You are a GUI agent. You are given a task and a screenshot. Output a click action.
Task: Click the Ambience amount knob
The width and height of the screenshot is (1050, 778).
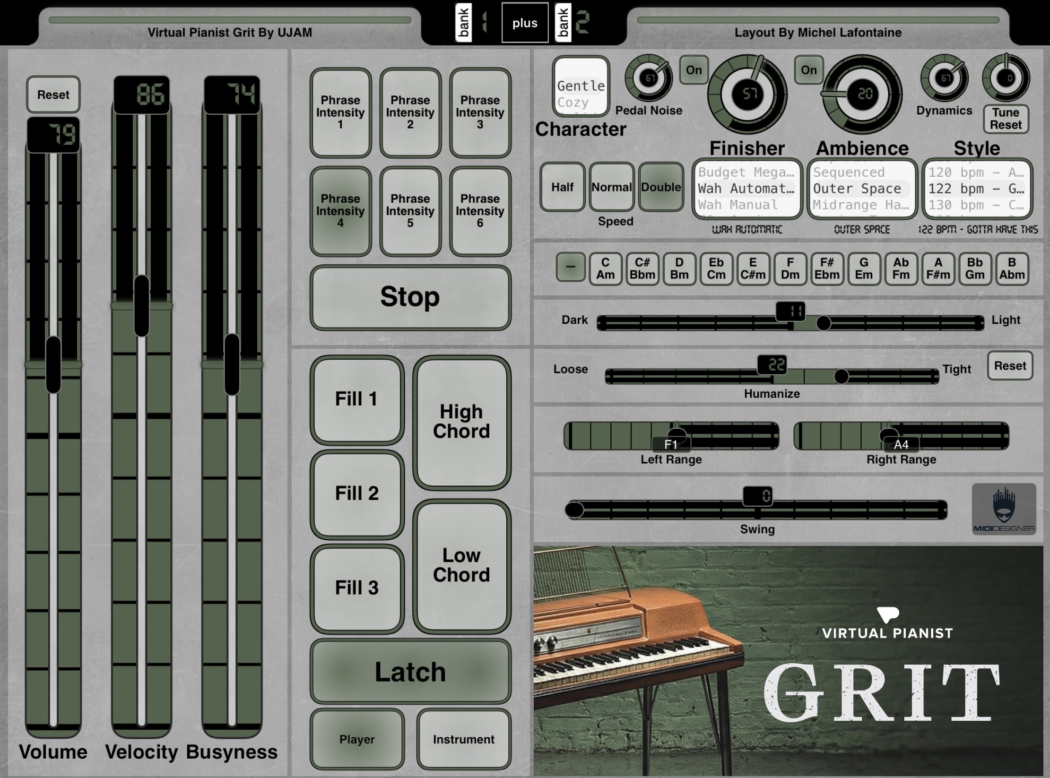(x=862, y=94)
